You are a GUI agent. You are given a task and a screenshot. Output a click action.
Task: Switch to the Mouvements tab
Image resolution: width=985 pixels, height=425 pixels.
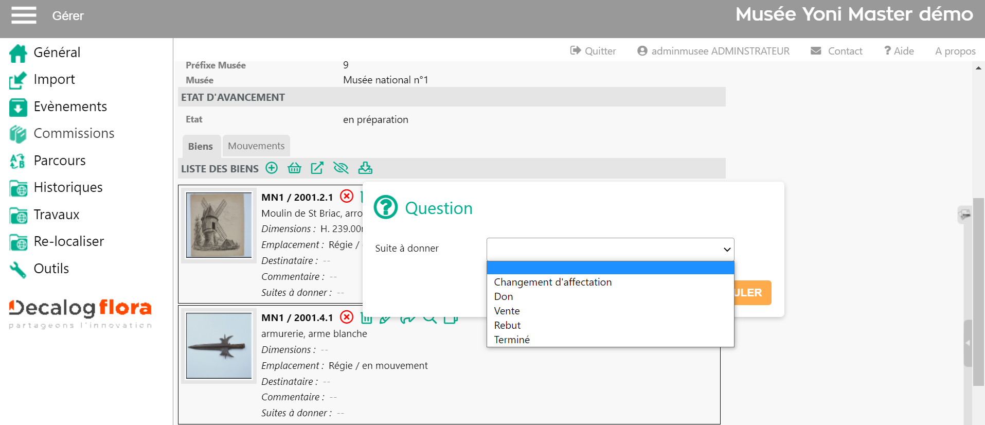pyautogui.click(x=256, y=146)
